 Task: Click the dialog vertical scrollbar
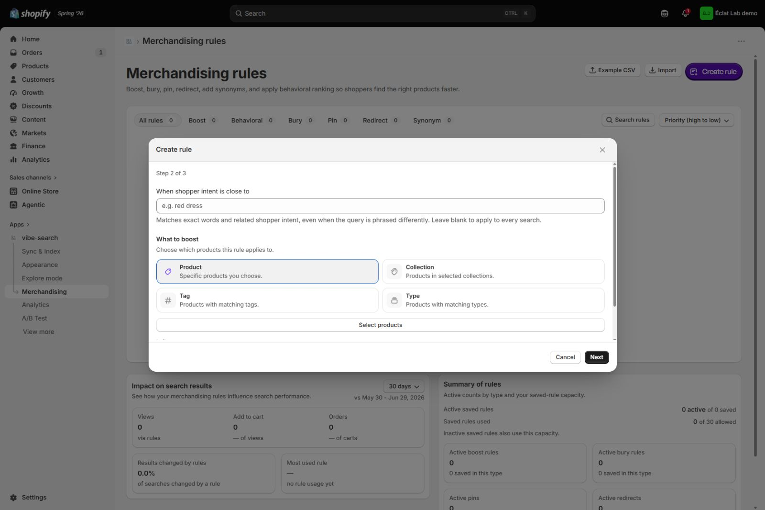(x=614, y=237)
